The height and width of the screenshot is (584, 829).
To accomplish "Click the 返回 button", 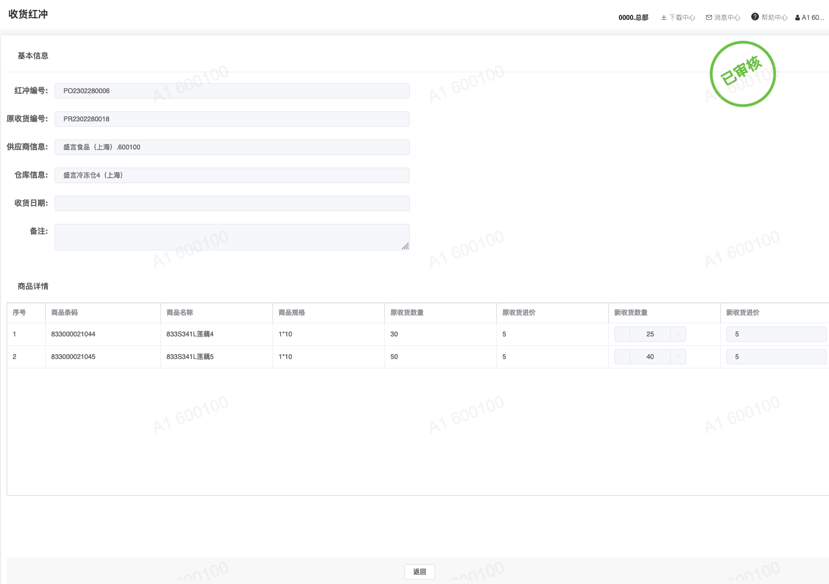I will coord(420,572).
